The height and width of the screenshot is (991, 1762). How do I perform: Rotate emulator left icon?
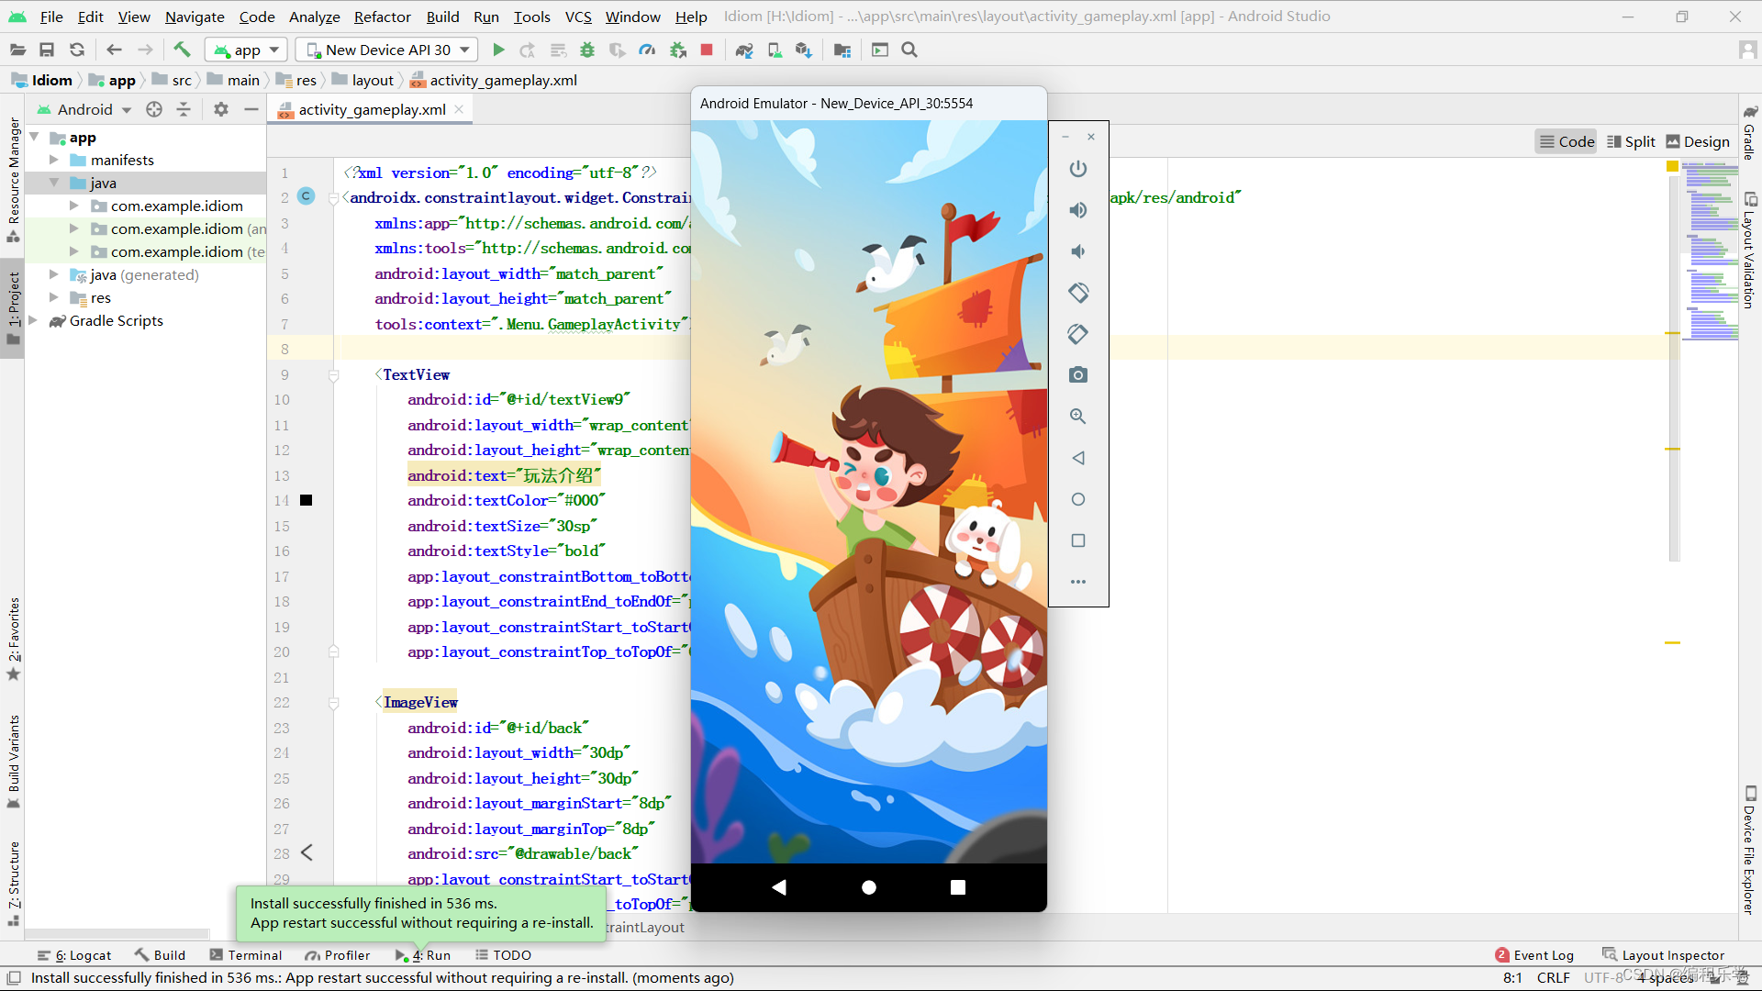coord(1078,293)
